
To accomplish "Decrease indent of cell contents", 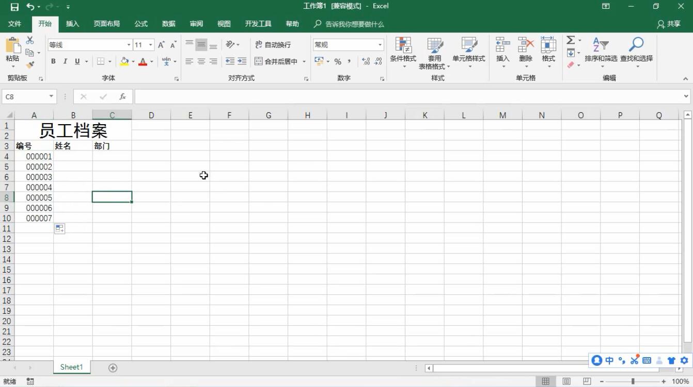I will pyautogui.click(x=230, y=61).
